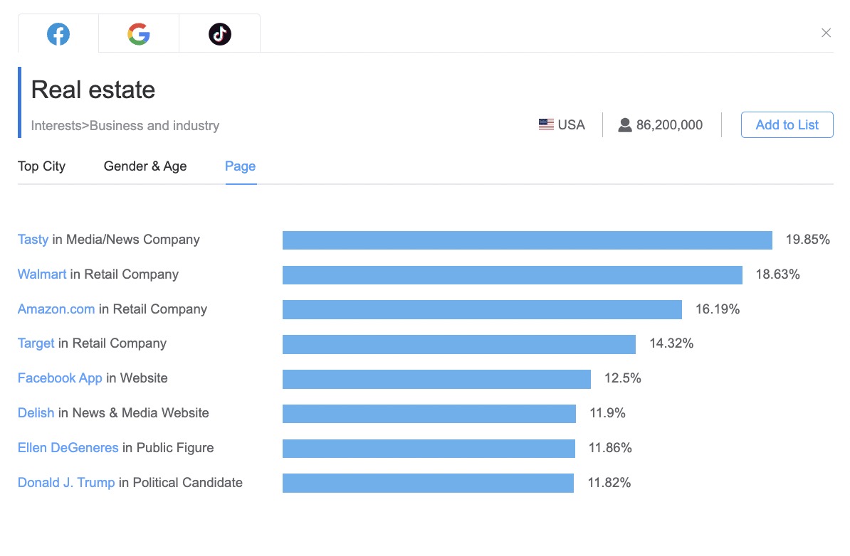Open the Walmart page link
This screenshot has height=556, width=850.
point(42,274)
